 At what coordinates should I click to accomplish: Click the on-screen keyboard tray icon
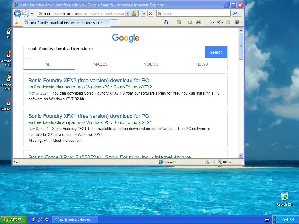coord(267,220)
